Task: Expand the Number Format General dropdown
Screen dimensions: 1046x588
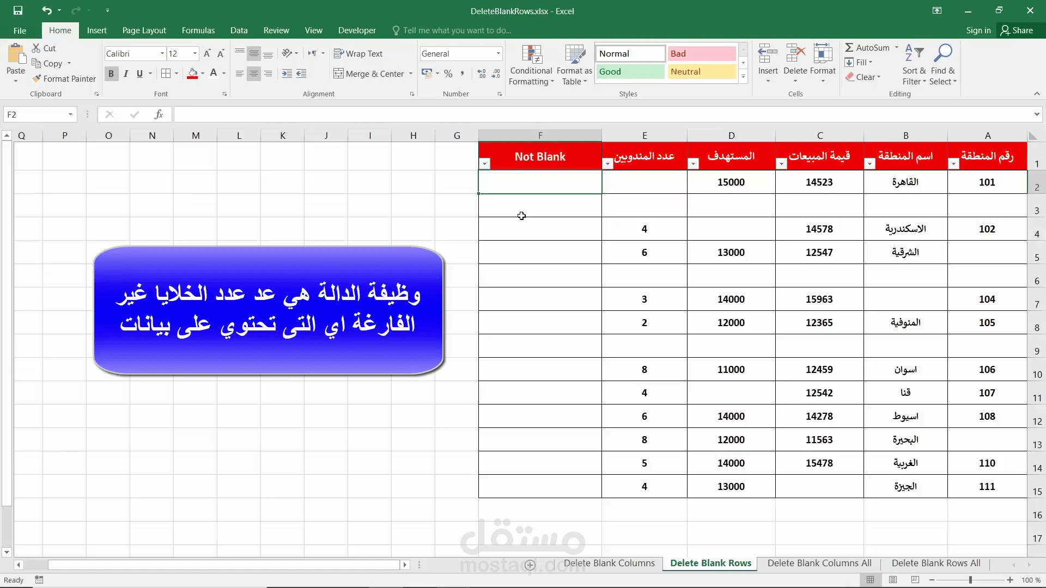Action: click(x=498, y=53)
